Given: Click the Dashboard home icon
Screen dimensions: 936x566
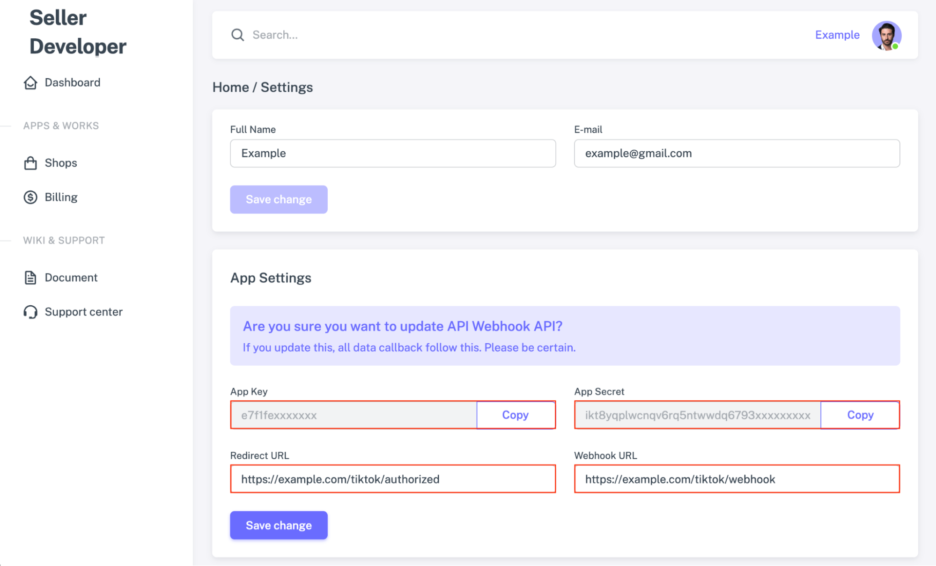Looking at the screenshot, I should 30,82.
